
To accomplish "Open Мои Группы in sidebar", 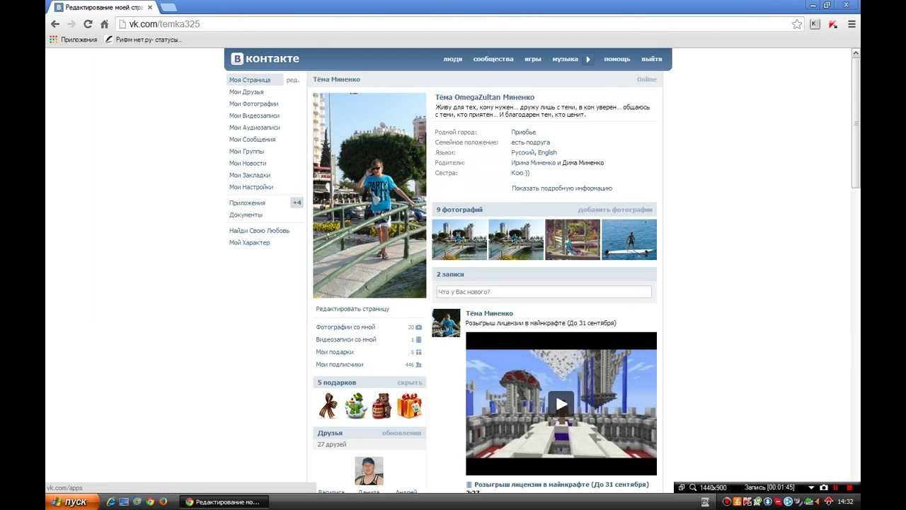I will (x=246, y=152).
